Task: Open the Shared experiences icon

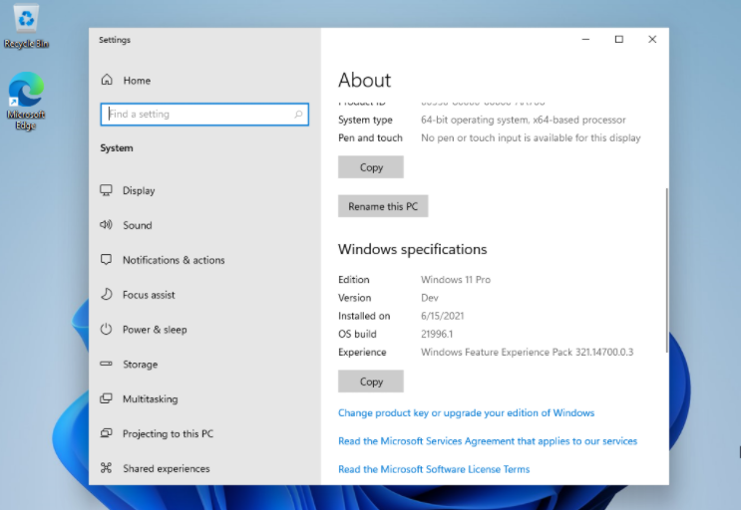Action: [107, 468]
